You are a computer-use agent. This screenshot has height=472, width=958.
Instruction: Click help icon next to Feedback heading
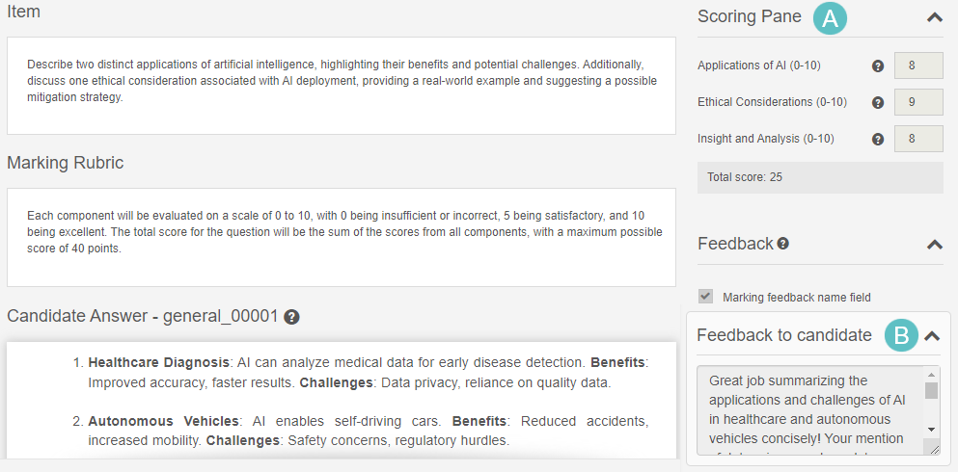coord(783,244)
